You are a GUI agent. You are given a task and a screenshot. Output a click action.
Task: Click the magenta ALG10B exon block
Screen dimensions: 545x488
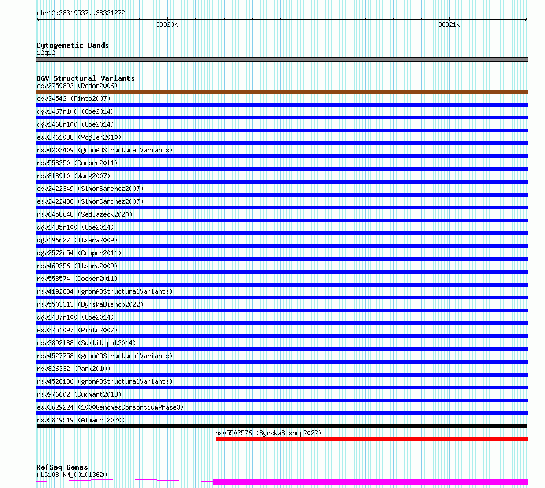(370, 482)
